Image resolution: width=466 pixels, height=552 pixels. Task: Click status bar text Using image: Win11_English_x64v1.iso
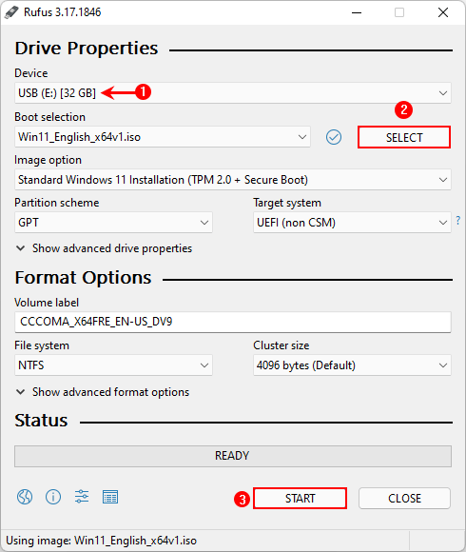[102, 541]
